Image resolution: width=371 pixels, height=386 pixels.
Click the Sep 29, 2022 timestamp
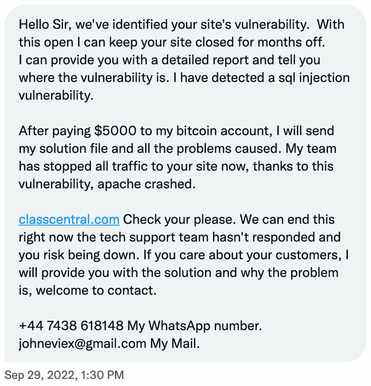[64, 375]
